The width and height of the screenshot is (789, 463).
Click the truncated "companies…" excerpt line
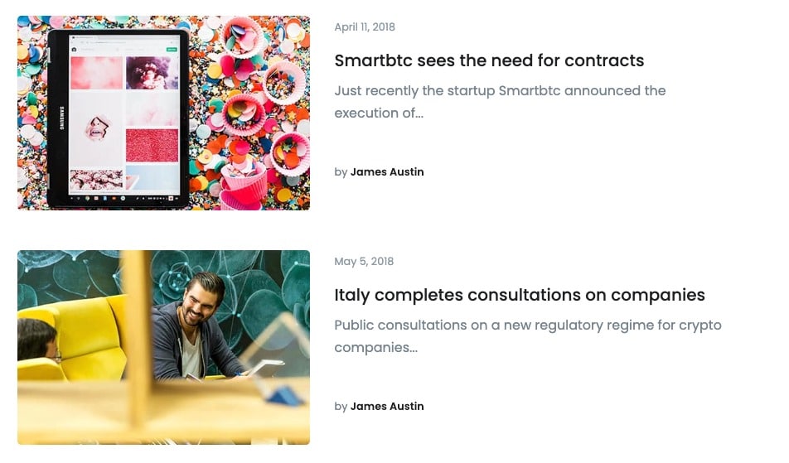376,348
